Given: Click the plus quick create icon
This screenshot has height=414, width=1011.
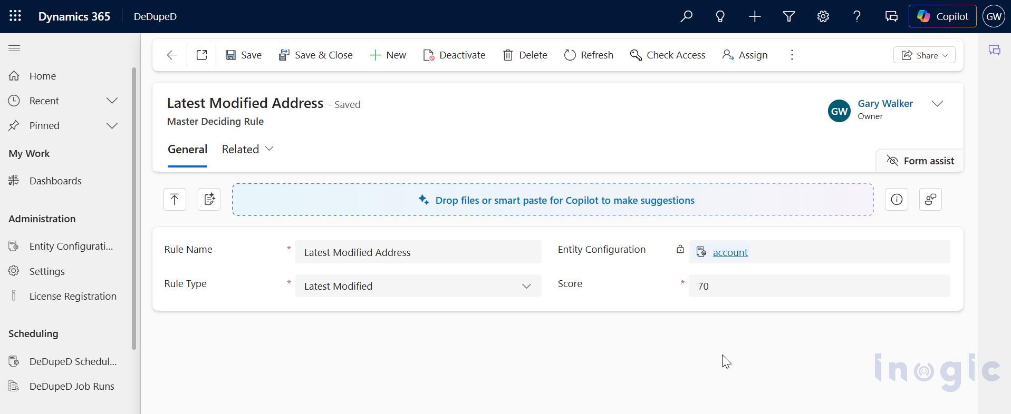Looking at the screenshot, I should pos(755,16).
